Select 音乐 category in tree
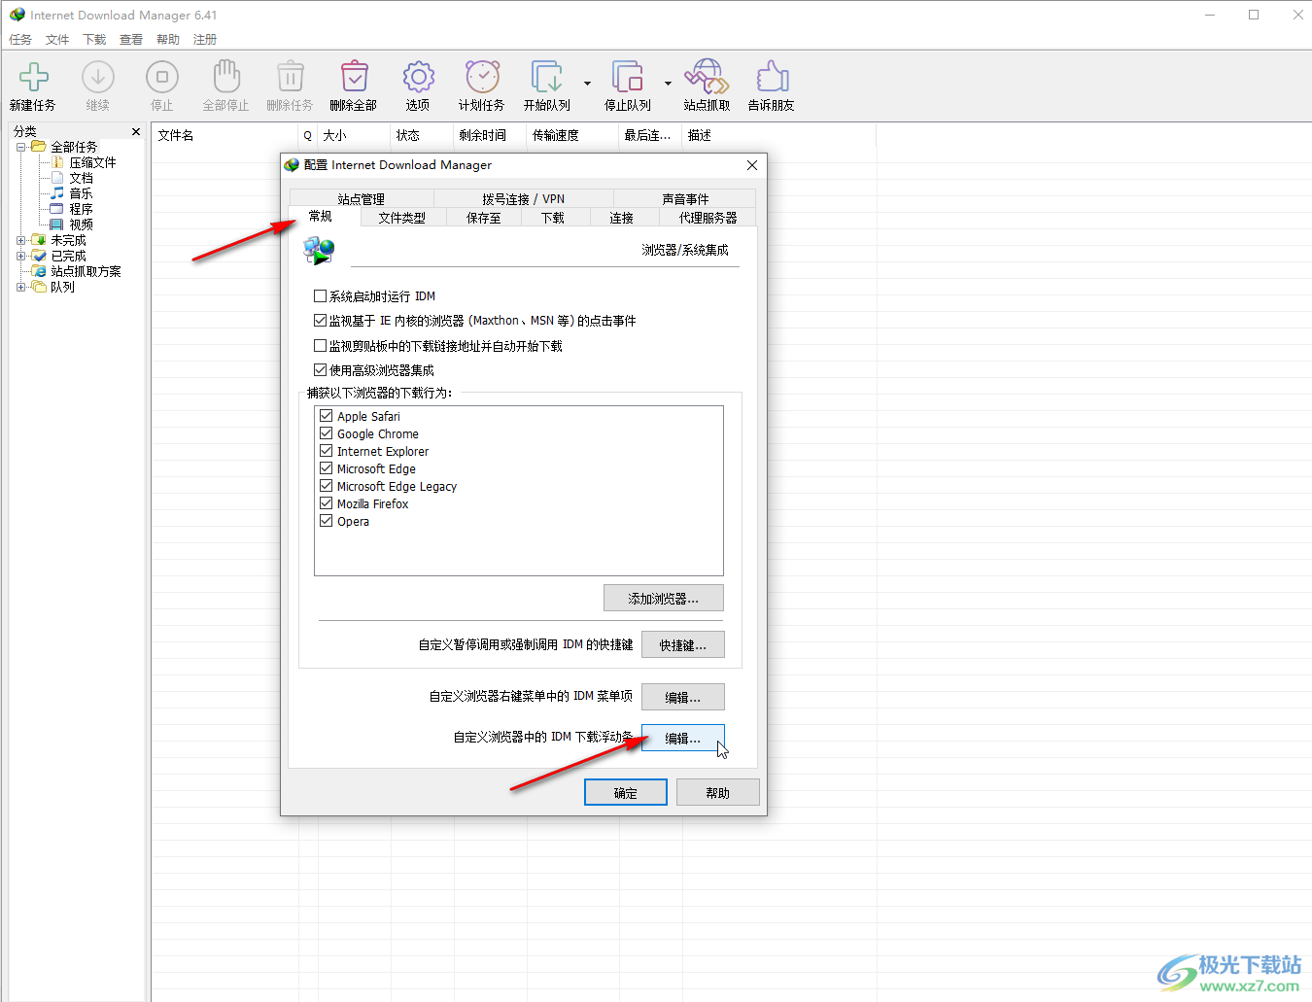Image resolution: width=1312 pixels, height=1002 pixels. [x=81, y=193]
